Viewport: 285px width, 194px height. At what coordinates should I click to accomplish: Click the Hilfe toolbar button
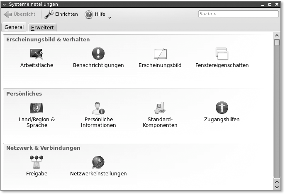(x=95, y=14)
